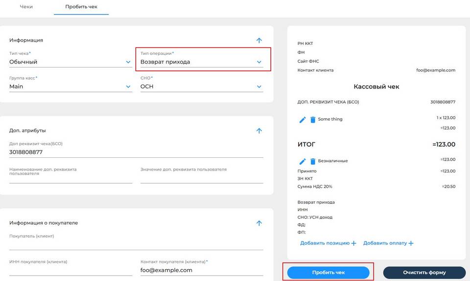Open the СНО dropdown

[x=201, y=86]
